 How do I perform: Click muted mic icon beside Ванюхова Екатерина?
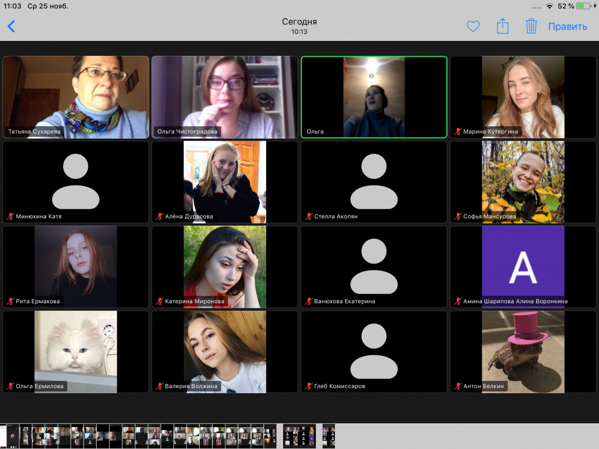pos(309,301)
